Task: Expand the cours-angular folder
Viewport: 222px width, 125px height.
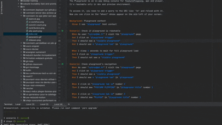Action: (x=21, y=46)
